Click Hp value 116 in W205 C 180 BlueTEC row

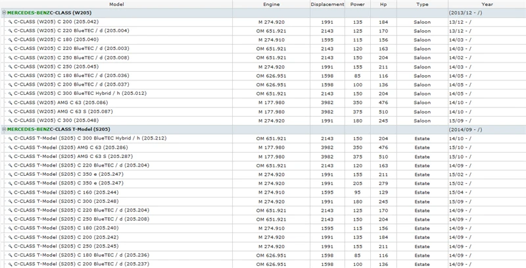click(383, 76)
